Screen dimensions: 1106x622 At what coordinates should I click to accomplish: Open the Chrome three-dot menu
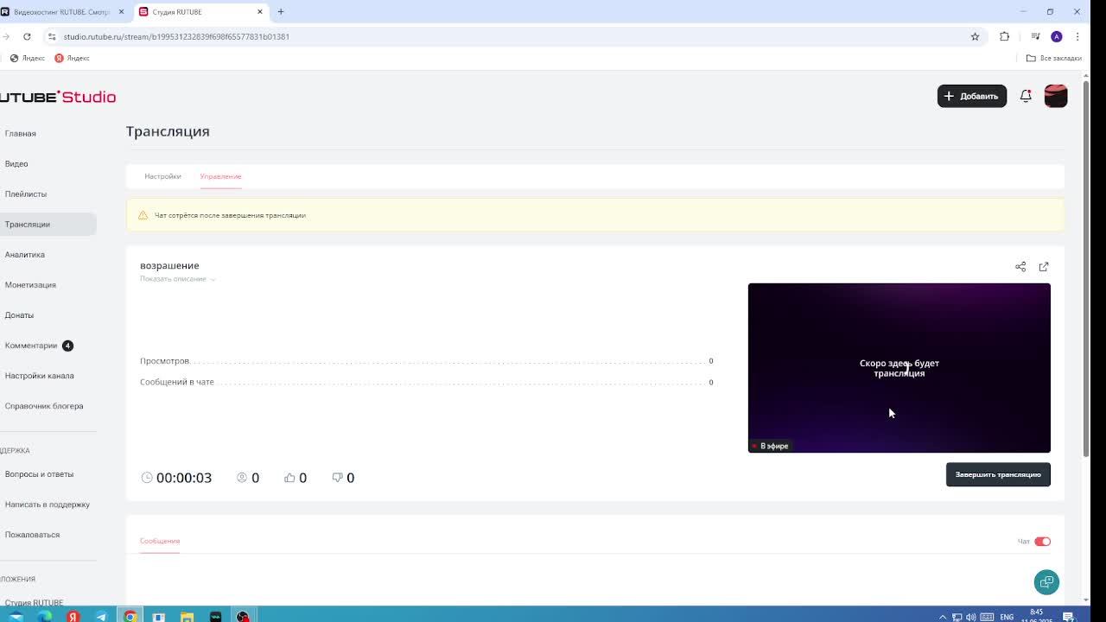coord(1077,36)
